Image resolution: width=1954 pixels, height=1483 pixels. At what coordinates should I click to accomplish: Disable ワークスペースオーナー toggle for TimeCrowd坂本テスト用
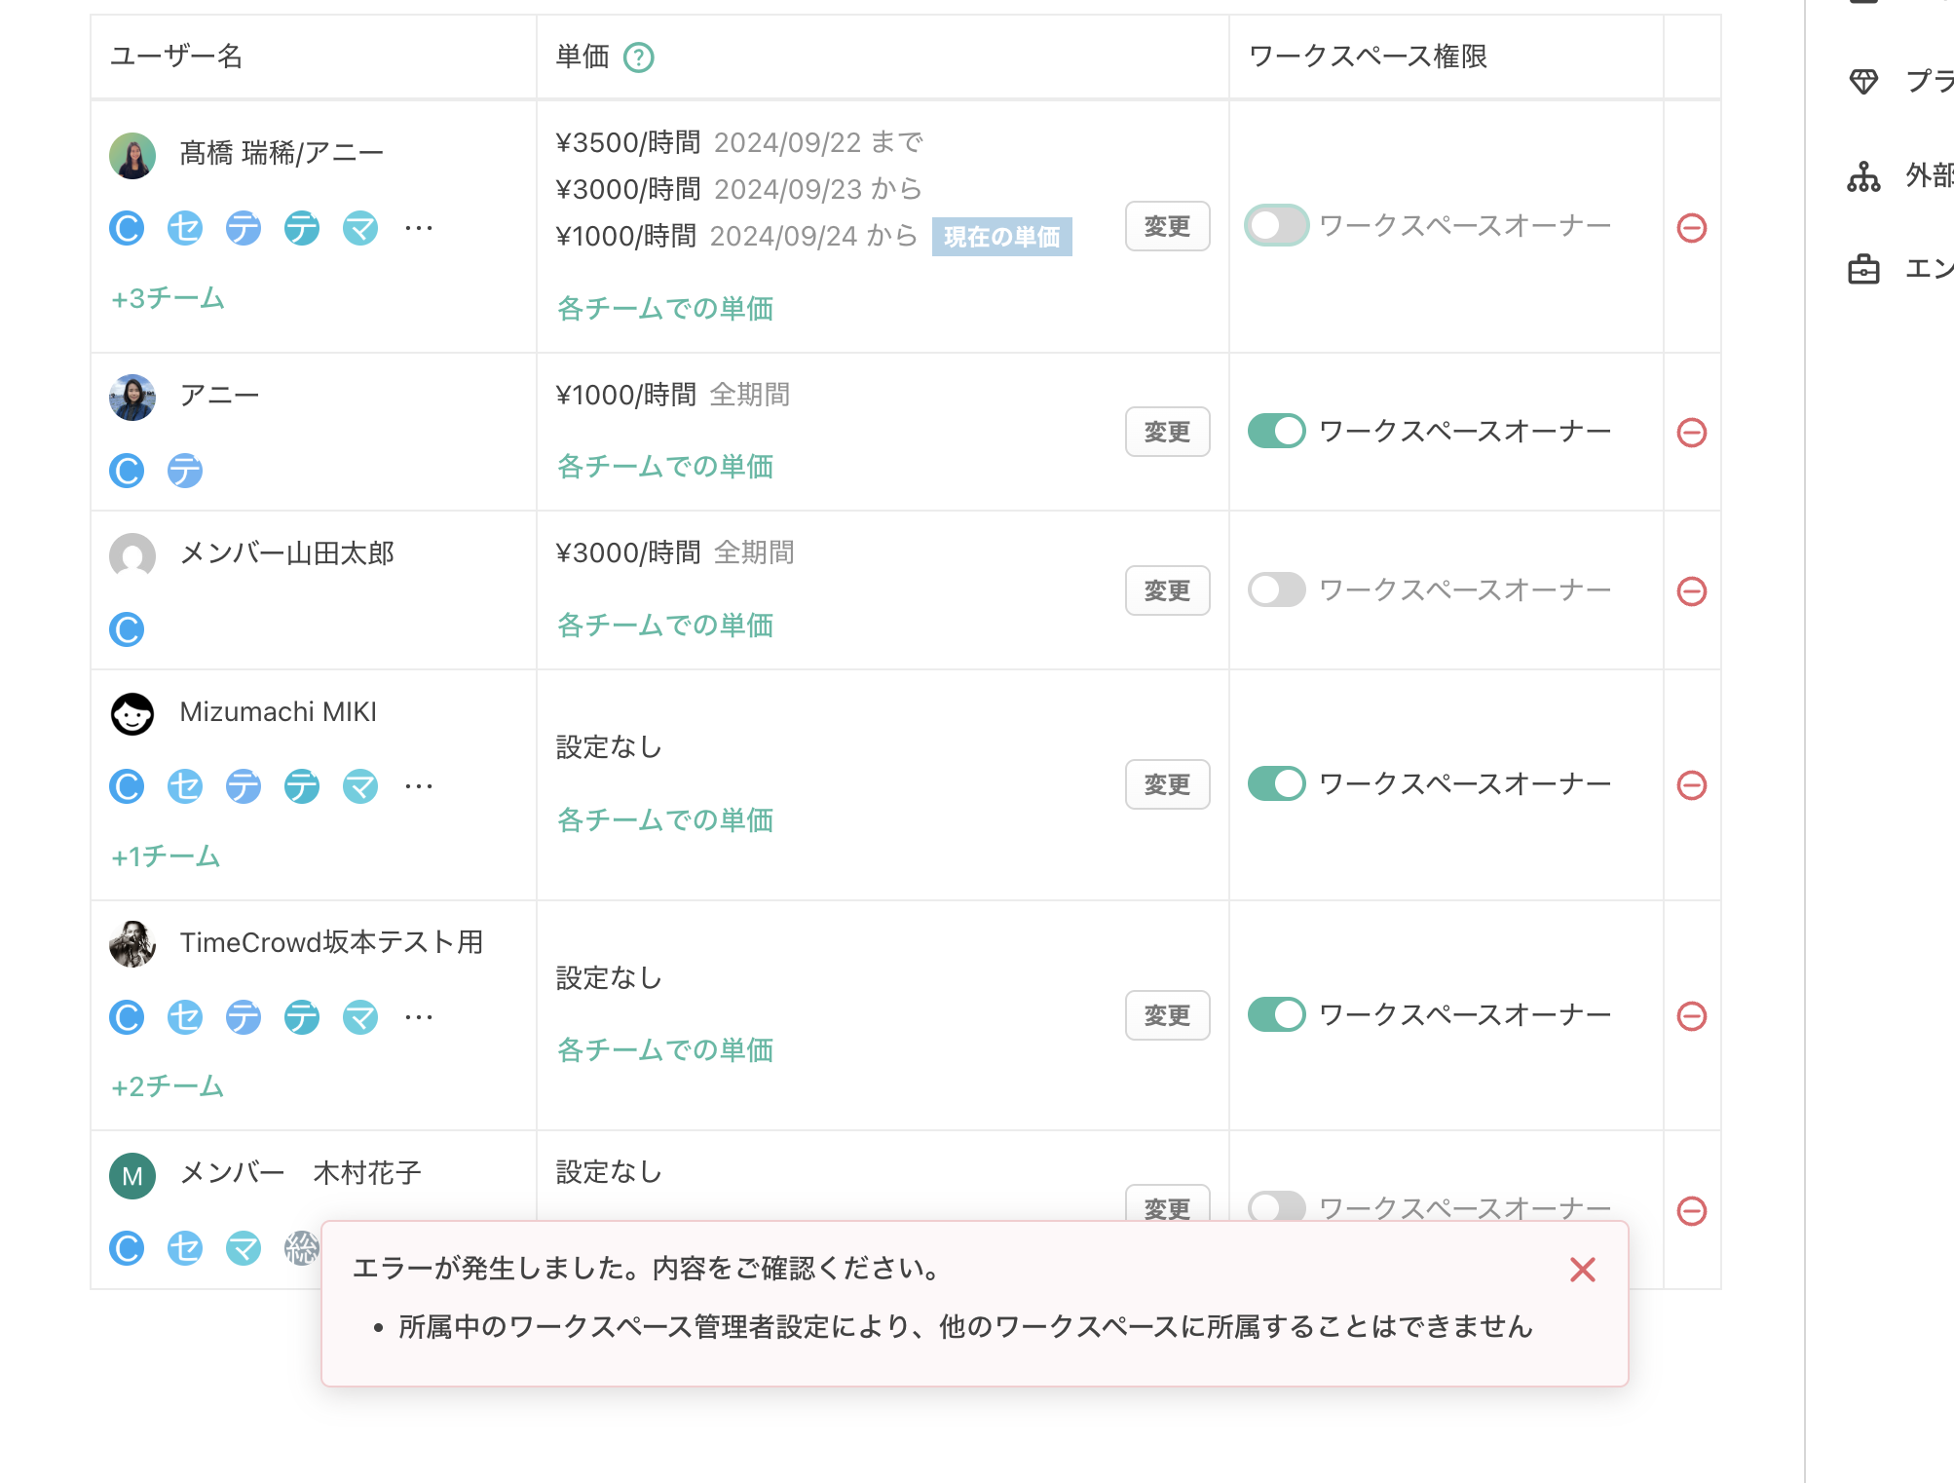(x=1276, y=1014)
